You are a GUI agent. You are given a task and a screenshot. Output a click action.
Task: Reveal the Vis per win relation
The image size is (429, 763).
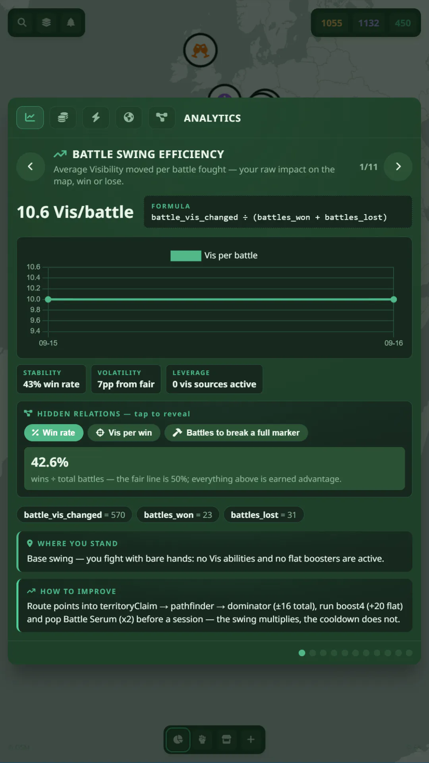coord(124,433)
